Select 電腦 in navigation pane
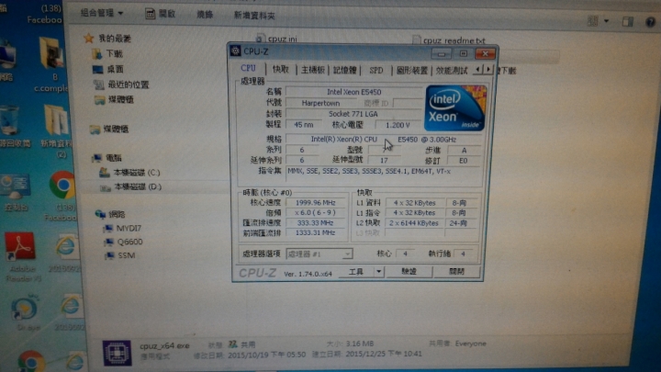Screen dimensions: 661x372 [x=107, y=158]
